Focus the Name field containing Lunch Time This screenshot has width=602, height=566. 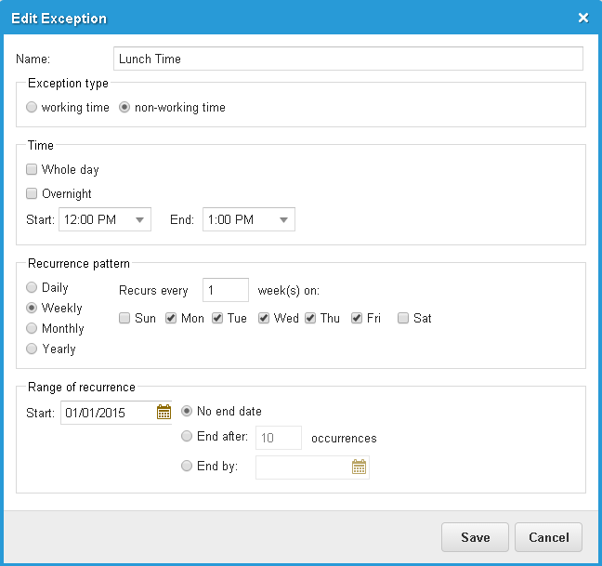(x=348, y=59)
